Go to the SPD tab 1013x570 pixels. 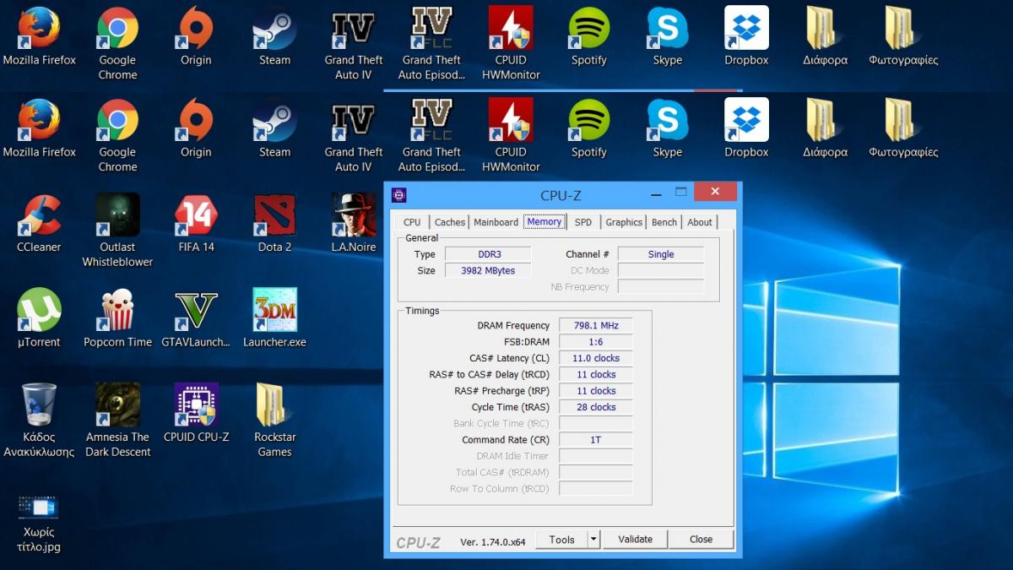click(x=583, y=222)
